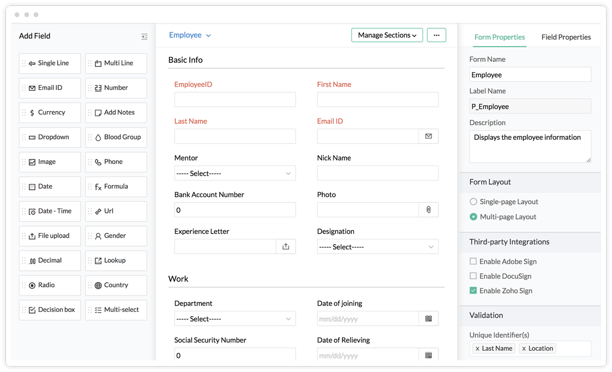Click the collapse Add Field panel icon
Screen dimensions: 612x372
click(x=144, y=37)
